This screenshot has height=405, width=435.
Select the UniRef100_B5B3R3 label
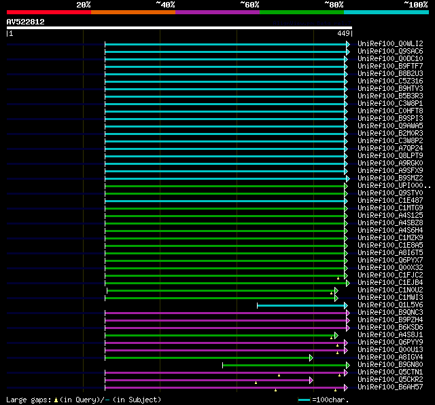390,96
